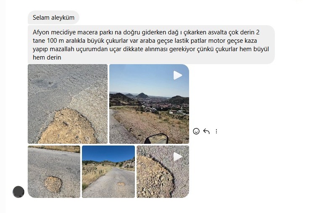Play the close-up pothole video
The height and width of the screenshot is (213, 324).
pos(178,157)
